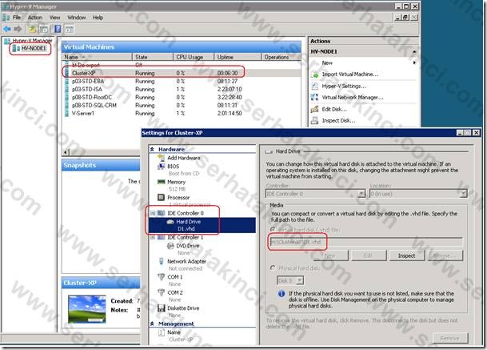Click Hyper-V Settings action icon

[314, 86]
